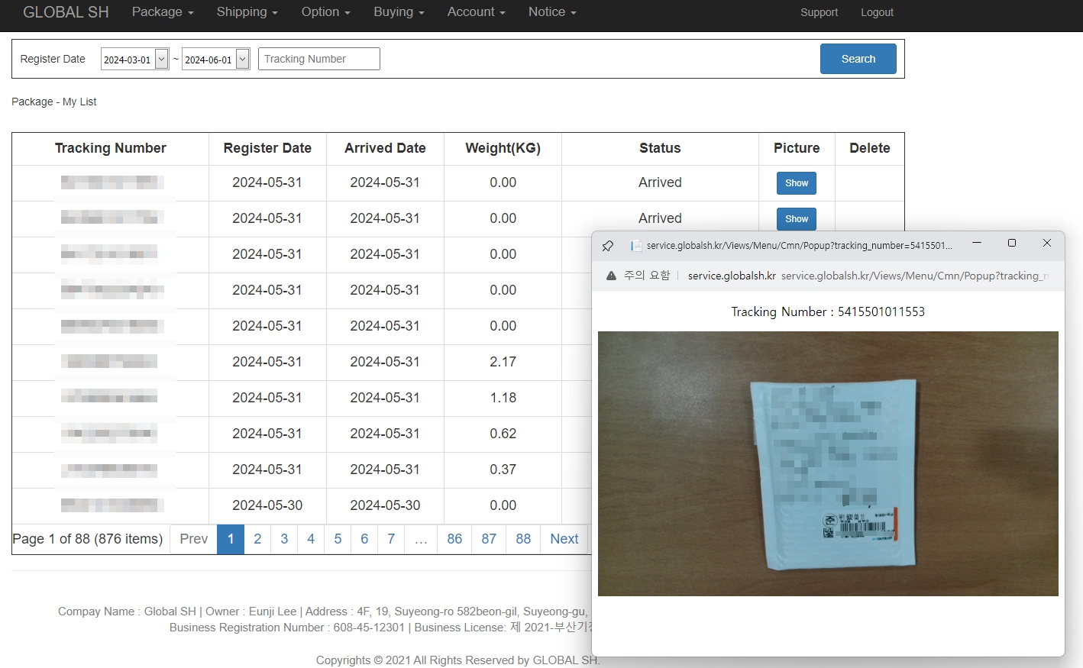The height and width of the screenshot is (668, 1083).
Task: Open the end date 2024-06-01 dropdown
Action: coord(243,59)
